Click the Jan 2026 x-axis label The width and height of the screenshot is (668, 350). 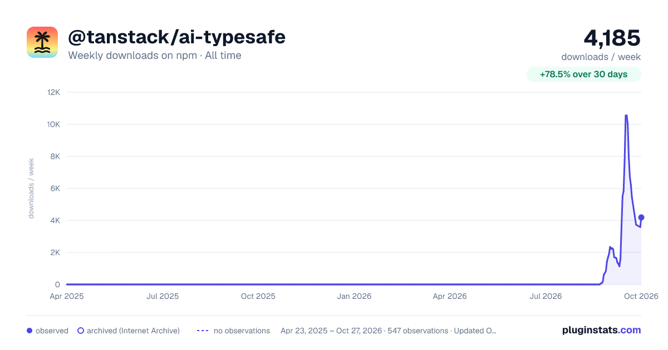click(354, 297)
